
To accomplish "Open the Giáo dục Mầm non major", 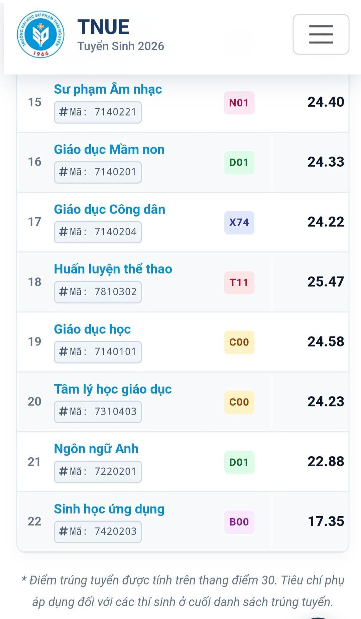I will (109, 150).
